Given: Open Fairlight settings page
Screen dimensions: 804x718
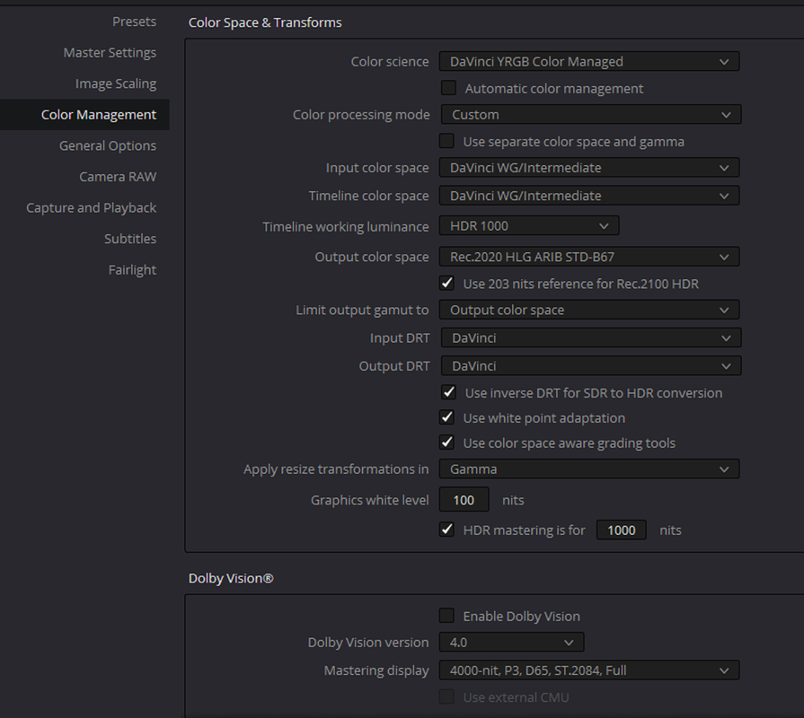Looking at the screenshot, I should point(132,270).
